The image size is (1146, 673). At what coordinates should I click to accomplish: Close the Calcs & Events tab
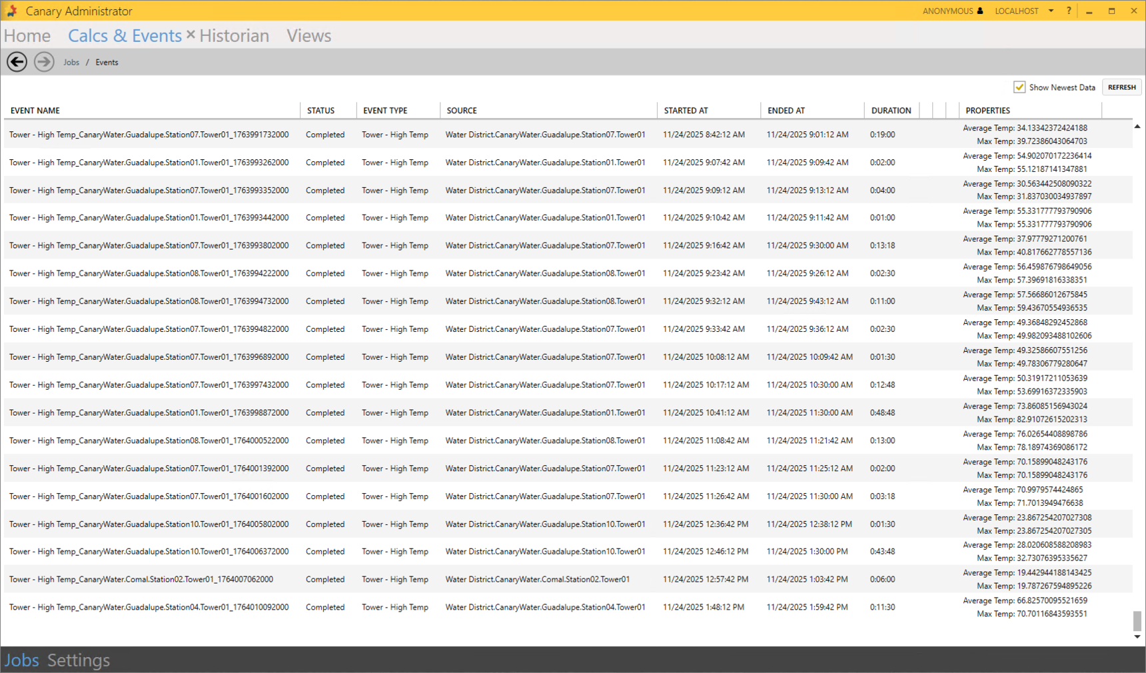click(x=191, y=35)
